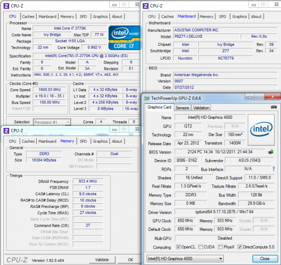Viewport: 281px width, 265px height.
Task: Click the GPU-Z Driver Version field
Action: click(225, 211)
